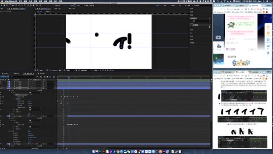The image size is (273, 154).
Task: Open the Apple menu
Action: point(2,1)
